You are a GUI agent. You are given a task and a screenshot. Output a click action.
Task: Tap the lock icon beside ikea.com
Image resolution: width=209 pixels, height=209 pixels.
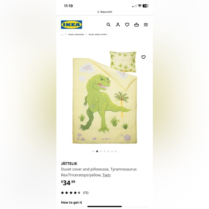pos(98,12)
